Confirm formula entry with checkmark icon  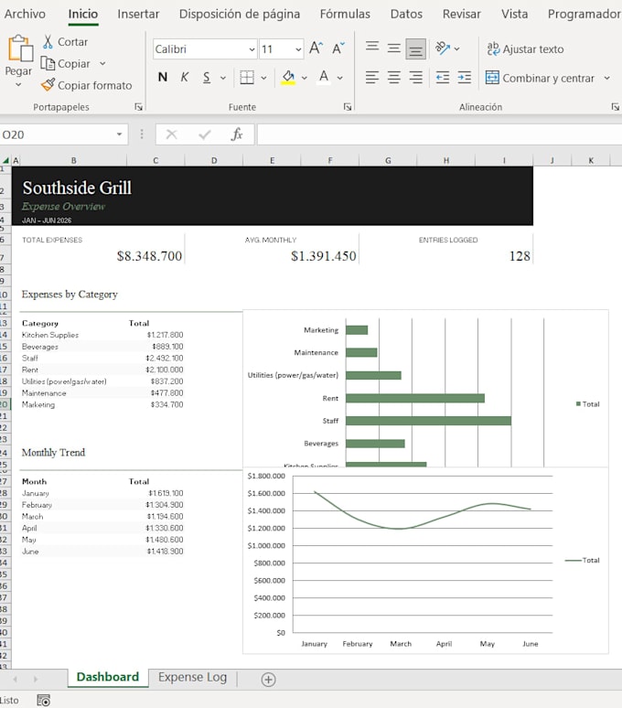205,134
